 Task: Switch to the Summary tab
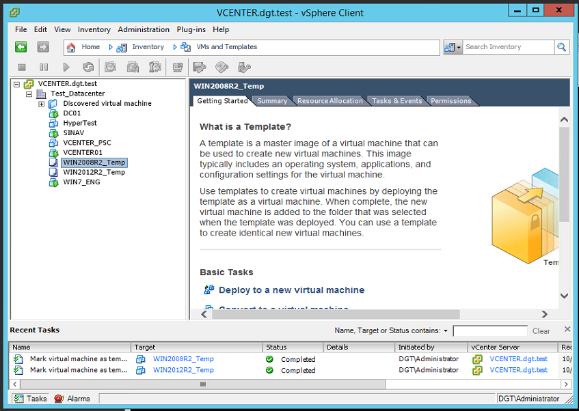272,101
